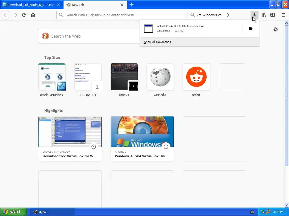This screenshot has width=289, height=216.
Task: Open VirtualBox-6.0.24-139119-Win.exe download entry
Action: (x=191, y=28)
